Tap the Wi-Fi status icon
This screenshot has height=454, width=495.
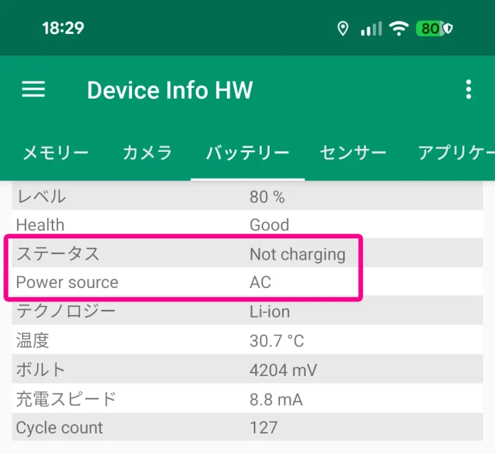[400, 28]
